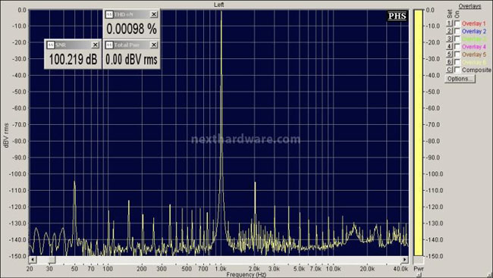This screenshot has height=278, width=493.
Task: Enable the Composite checkbox
Action: (457, 70)
